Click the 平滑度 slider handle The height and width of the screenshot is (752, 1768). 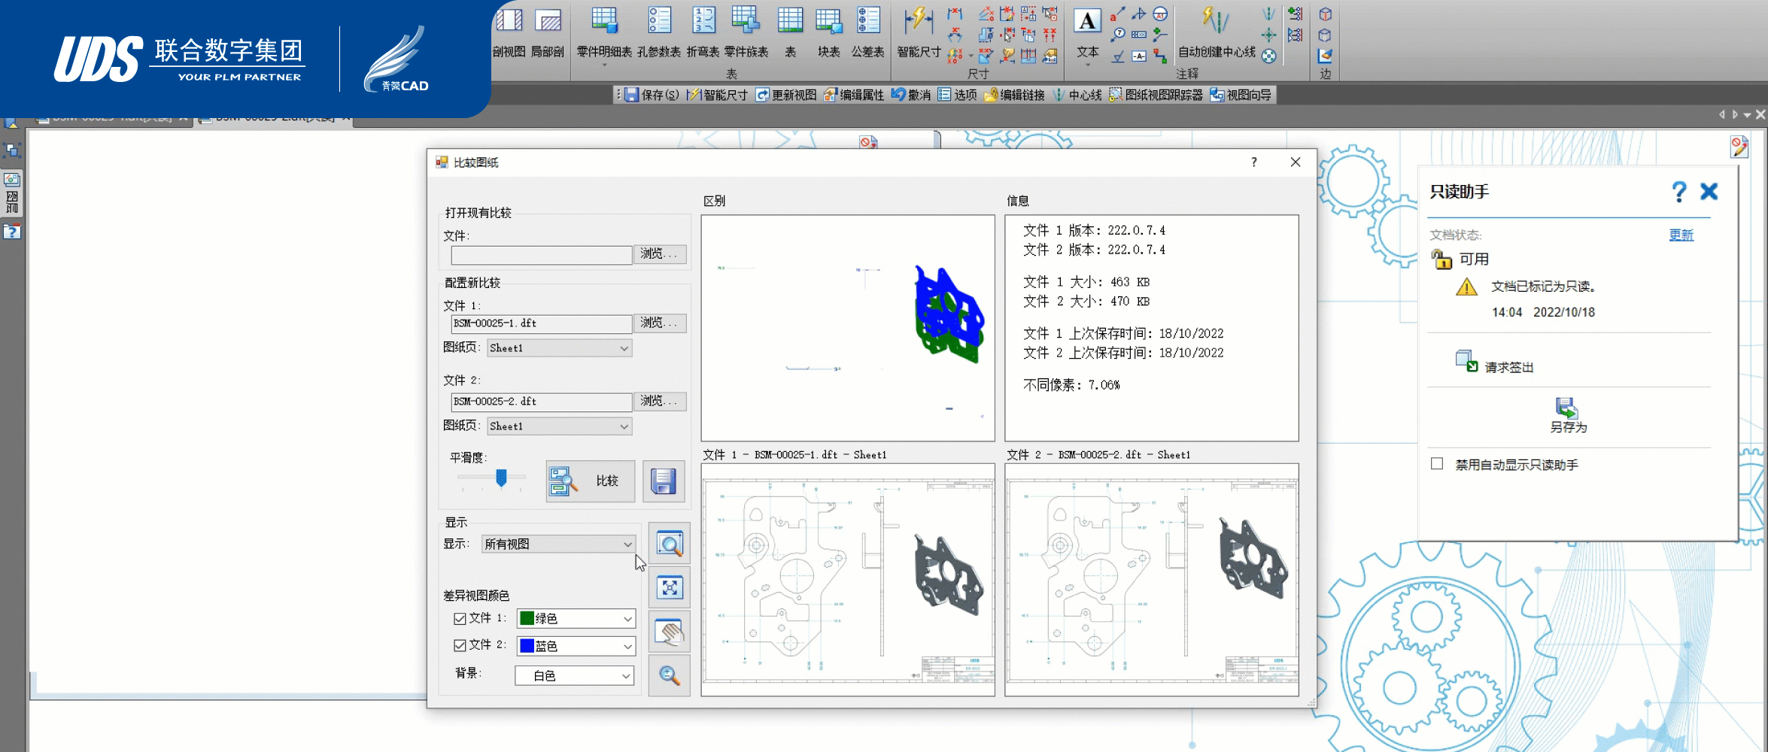501,478
